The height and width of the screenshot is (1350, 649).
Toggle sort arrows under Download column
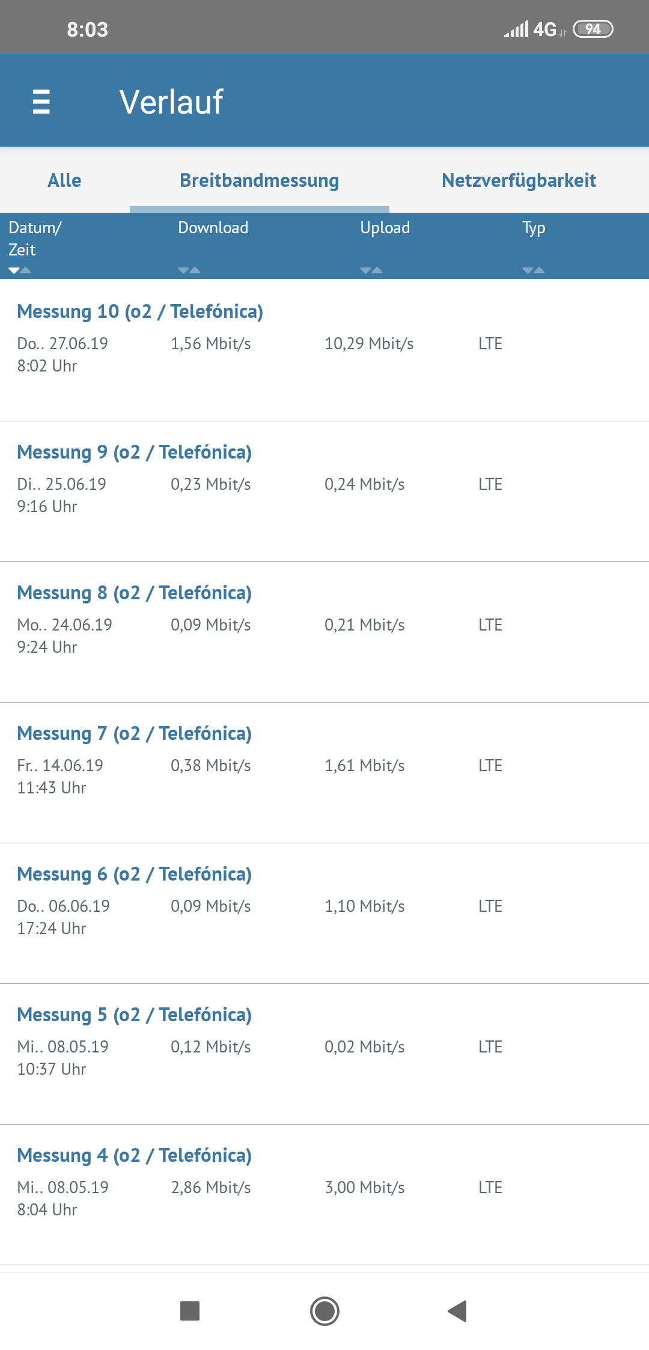point(189,270)
